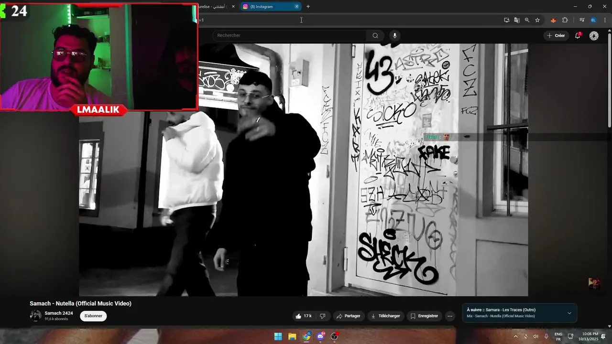Open the Chrome profile EL avatar
The height and width of the screenshot is (344, 612).
(593, 20)
